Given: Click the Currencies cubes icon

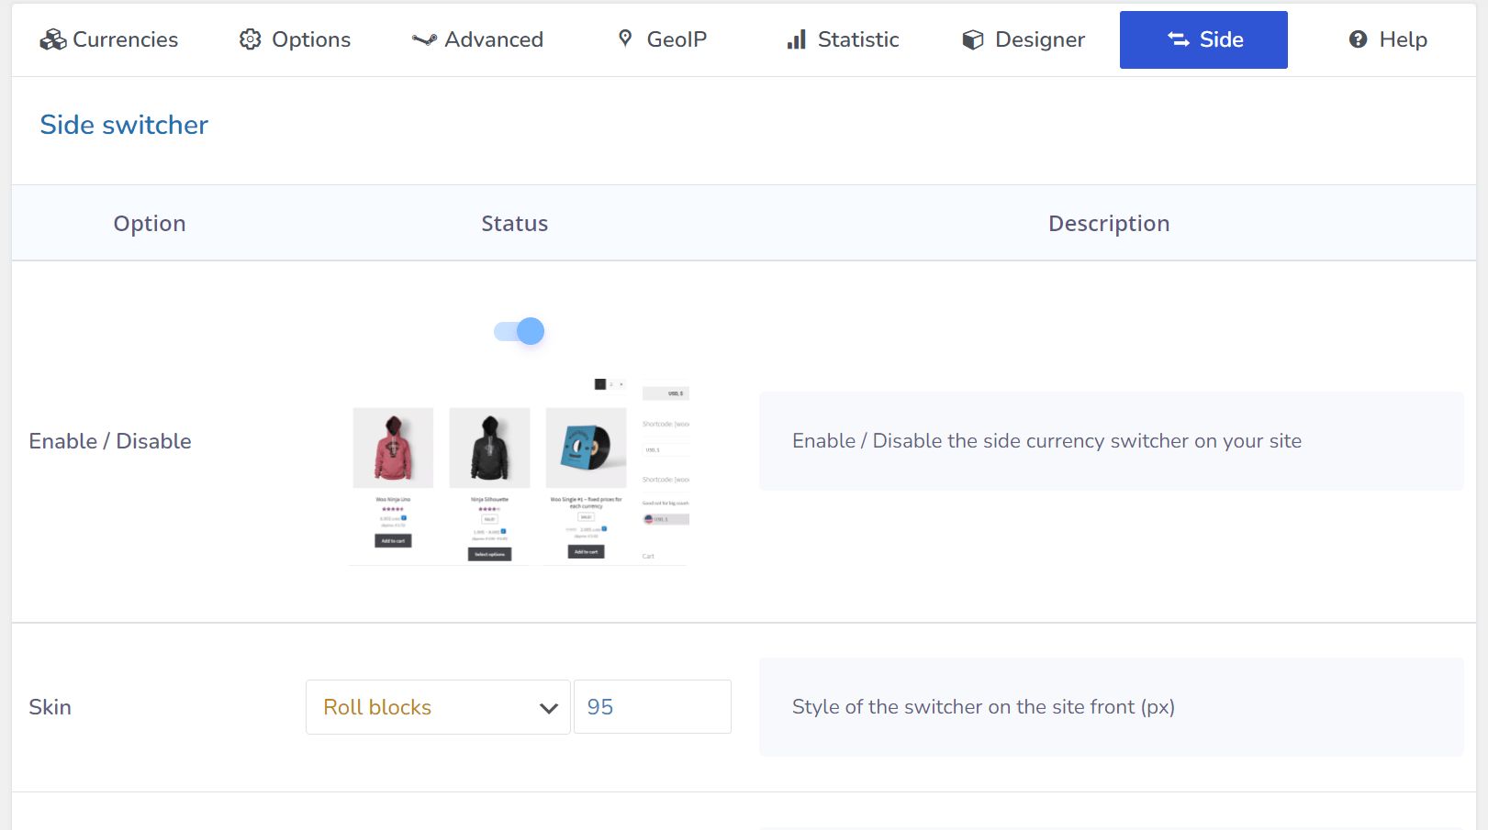Looking at the screenshot, I should (52, 39).
